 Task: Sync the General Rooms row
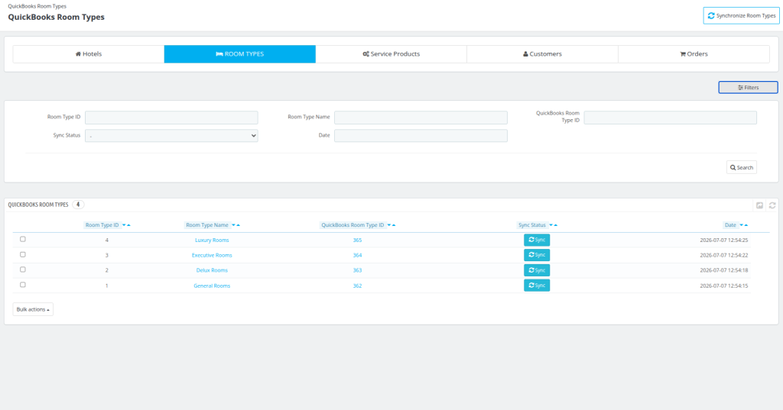click(x=537, y=286)
